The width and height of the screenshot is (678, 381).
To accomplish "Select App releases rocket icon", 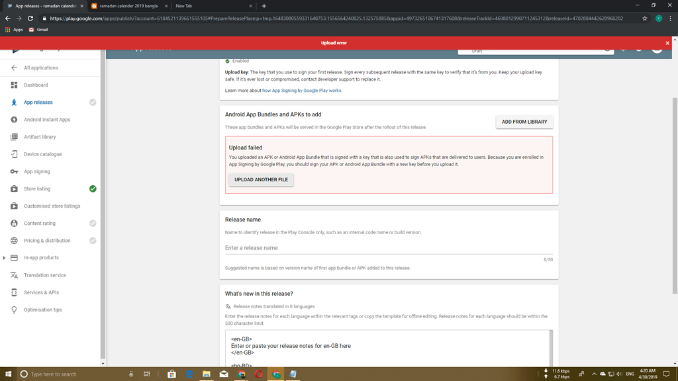I will click(15, 103).
